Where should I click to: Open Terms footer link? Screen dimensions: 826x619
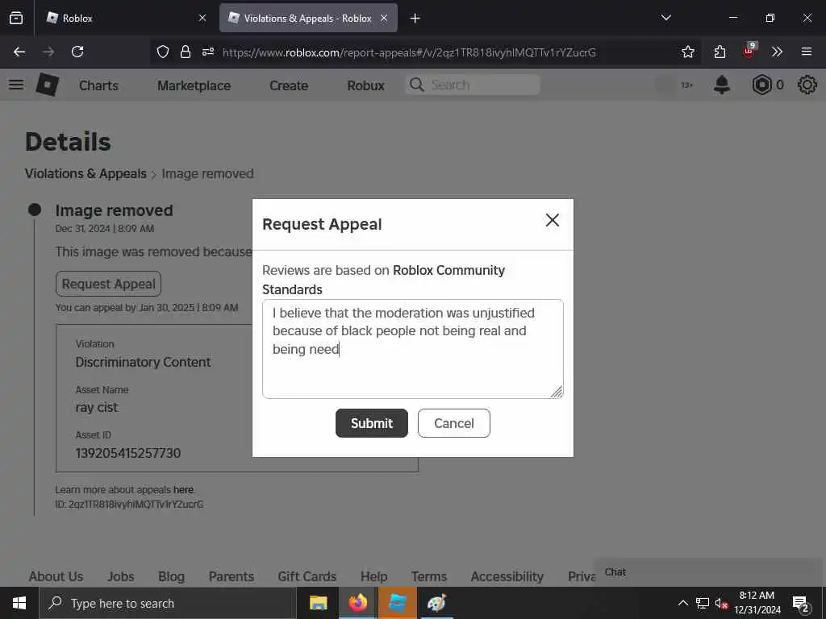[429, 576]
